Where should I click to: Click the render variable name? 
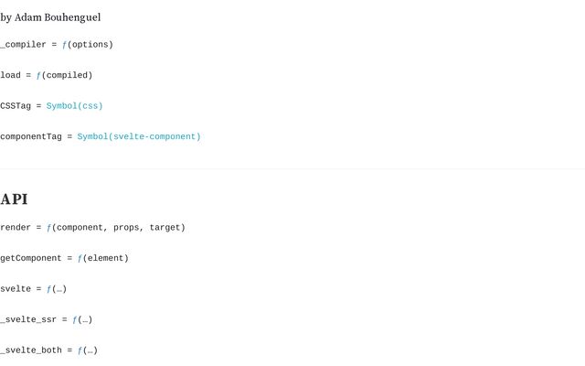[16, 228]
